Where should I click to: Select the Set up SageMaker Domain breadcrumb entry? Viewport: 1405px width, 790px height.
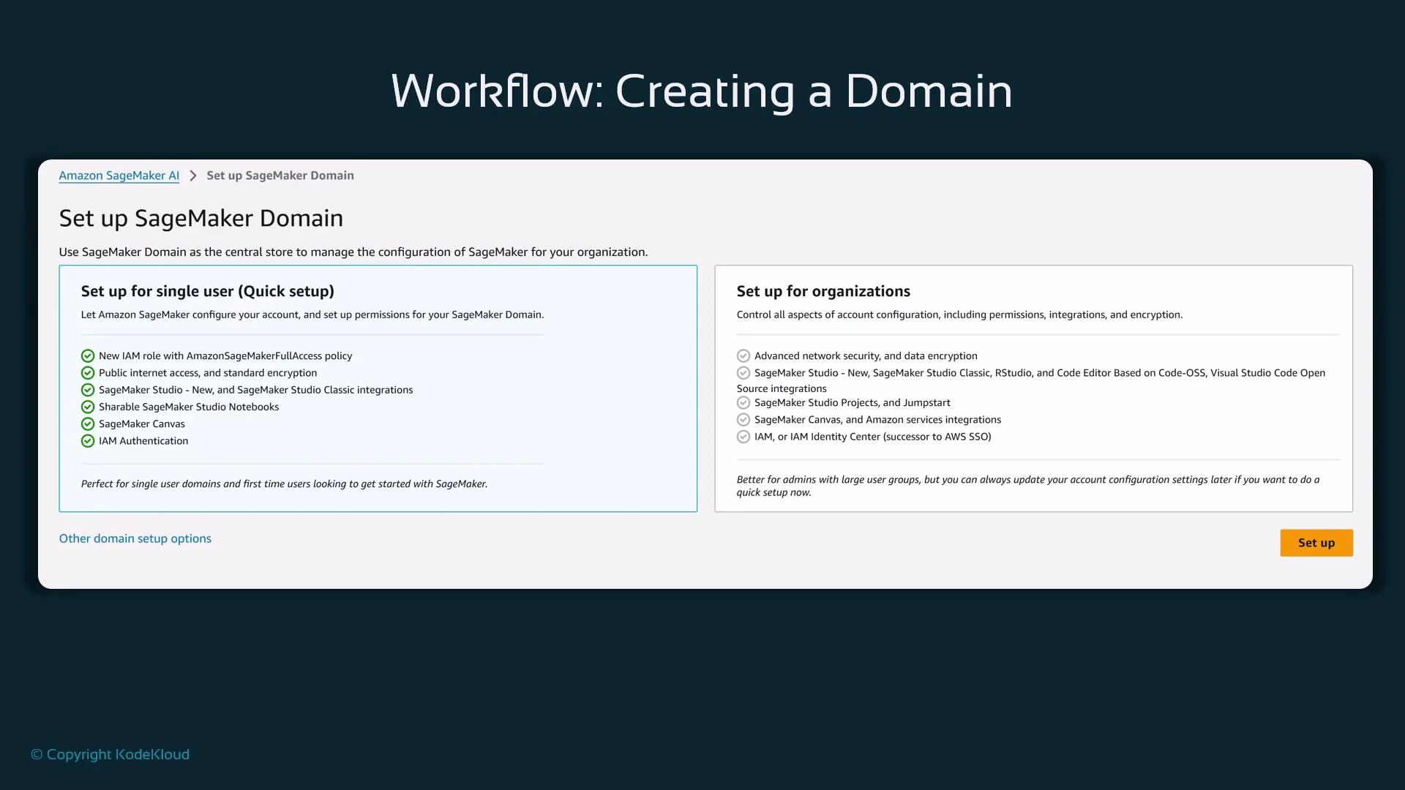coord(280,176)
